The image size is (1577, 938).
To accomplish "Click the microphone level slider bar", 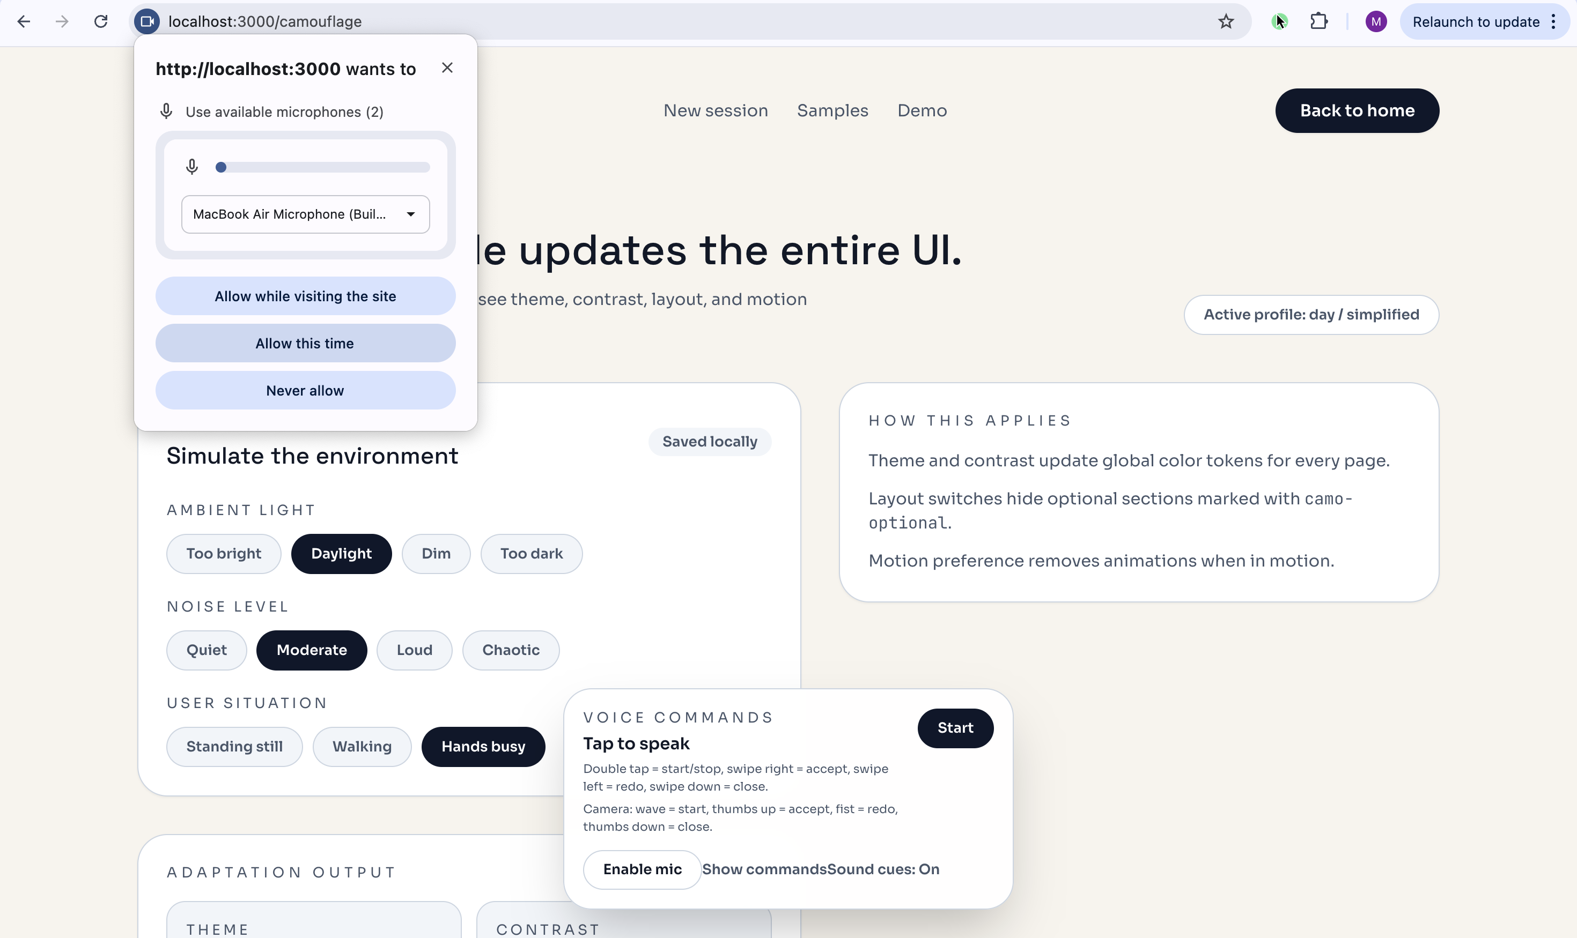I will (x=322, y=167).
